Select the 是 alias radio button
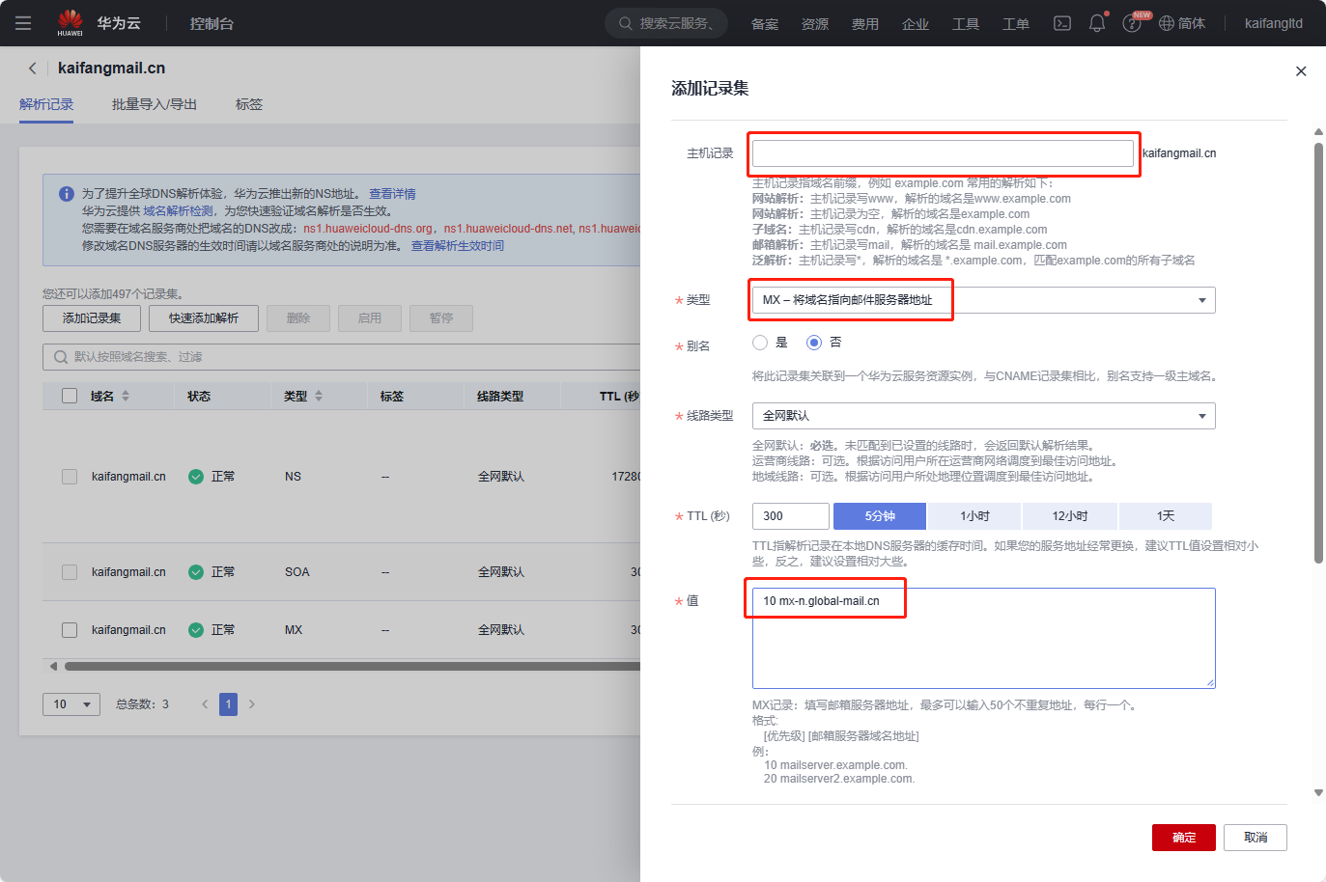 760,343
